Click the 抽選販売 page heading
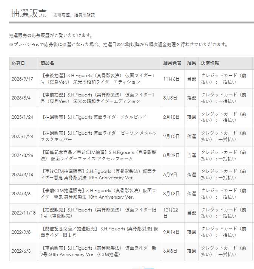Viewport: 254px width, 269px height. tap(29, 14)
